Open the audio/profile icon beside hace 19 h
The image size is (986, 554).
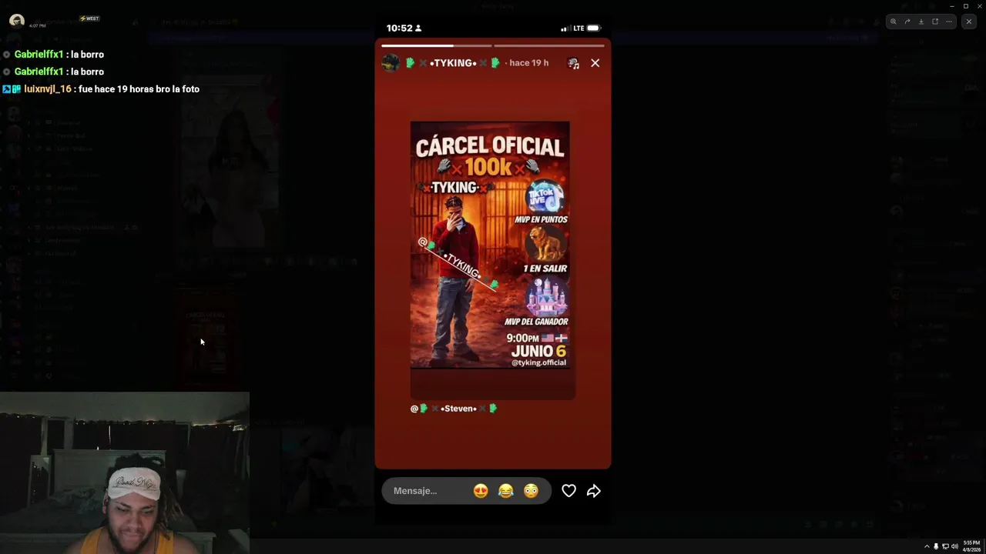coord(573,63)
